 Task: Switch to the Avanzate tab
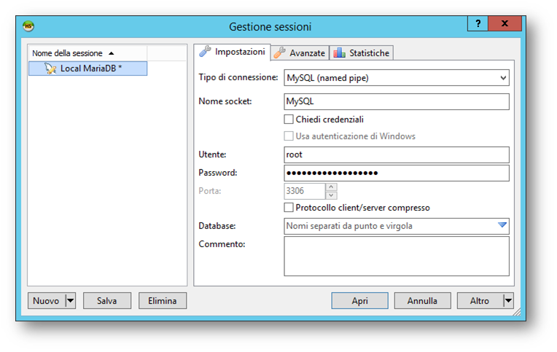[x=300, y=52]
